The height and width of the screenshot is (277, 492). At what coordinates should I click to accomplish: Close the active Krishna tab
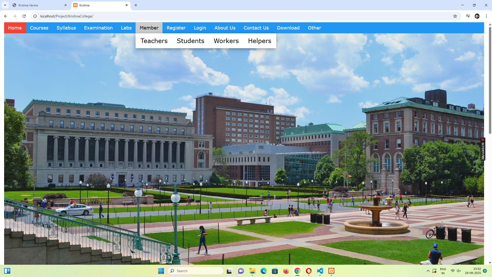(127, 5)
